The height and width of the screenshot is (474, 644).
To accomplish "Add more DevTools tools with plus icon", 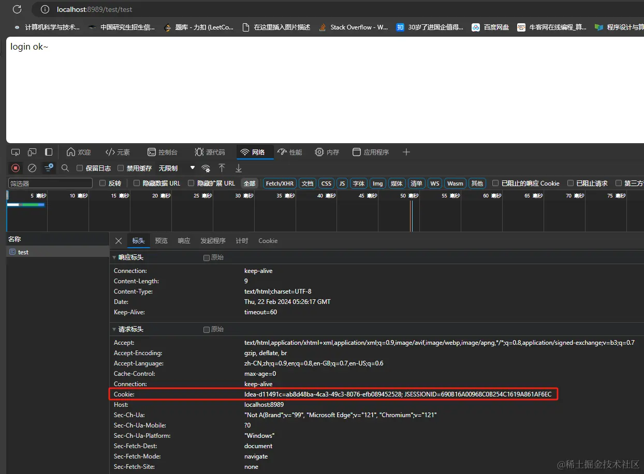I will click(406, 152).
